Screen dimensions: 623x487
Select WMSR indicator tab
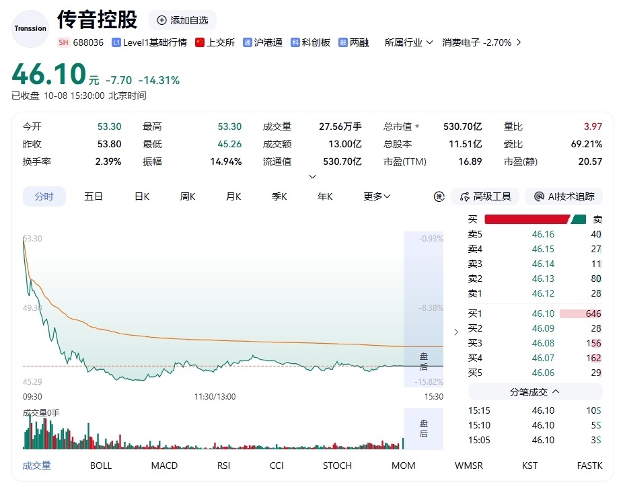point(469,465)
